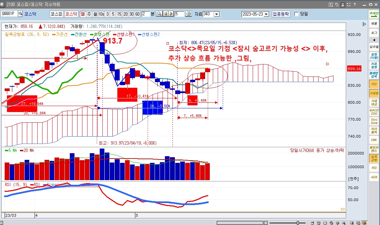Click the overlapping windows icon in the title bar
This screenshot has width=380, height=225.
(x=337, y=5)
